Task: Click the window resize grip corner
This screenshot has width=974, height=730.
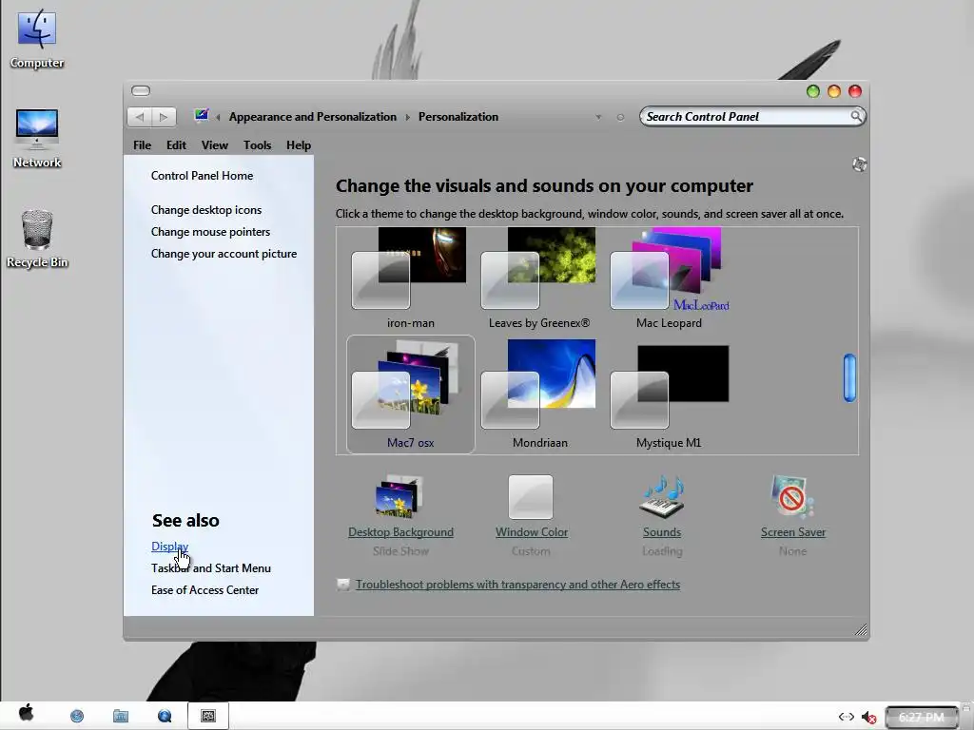Action: [x=861, y=630]
